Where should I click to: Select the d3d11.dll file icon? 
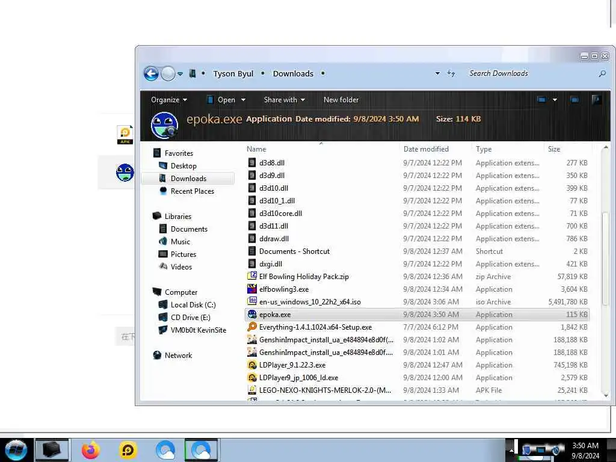pyautogui.click(x=252, y=226)
